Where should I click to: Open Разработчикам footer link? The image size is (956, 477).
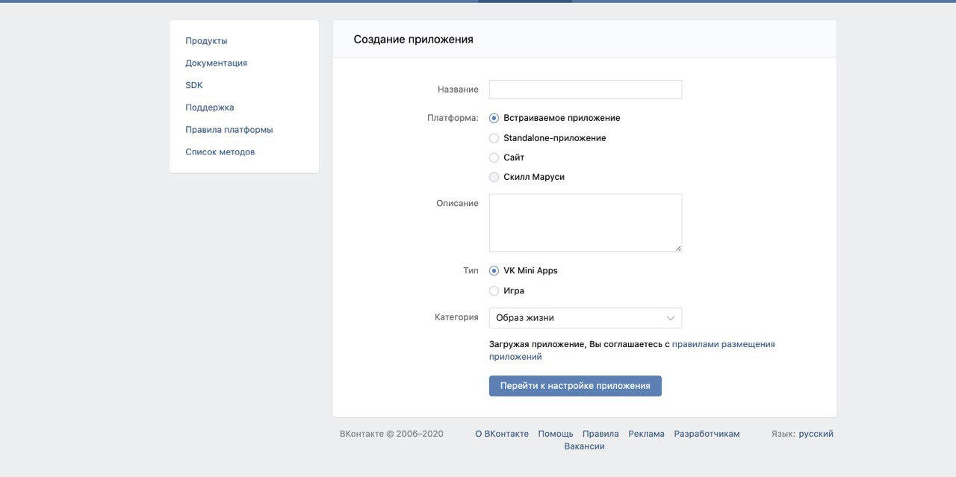pos(707,434)
